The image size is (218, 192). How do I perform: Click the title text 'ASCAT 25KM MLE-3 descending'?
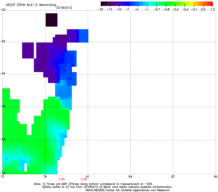click(31, 5)
